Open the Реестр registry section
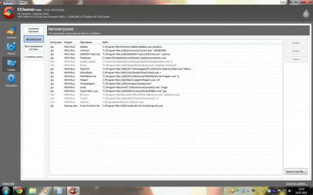 (11, 48)
